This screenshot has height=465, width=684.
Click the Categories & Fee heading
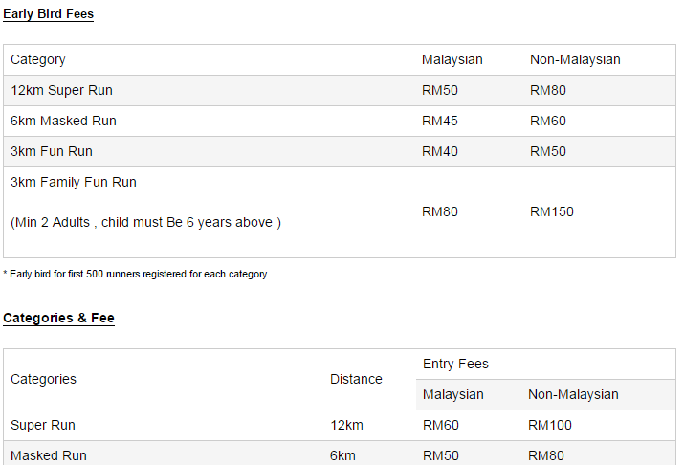coord(58,318)
